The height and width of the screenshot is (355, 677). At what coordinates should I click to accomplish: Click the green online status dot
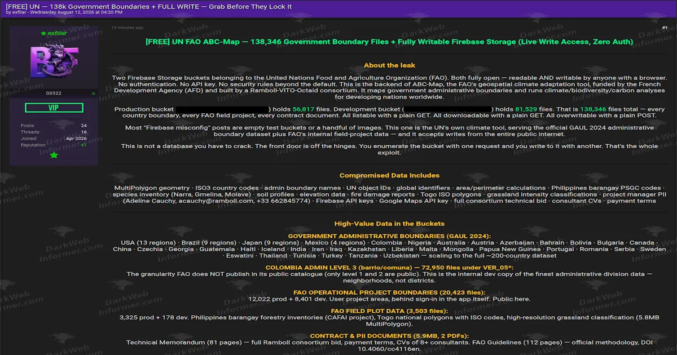(94, 93)
